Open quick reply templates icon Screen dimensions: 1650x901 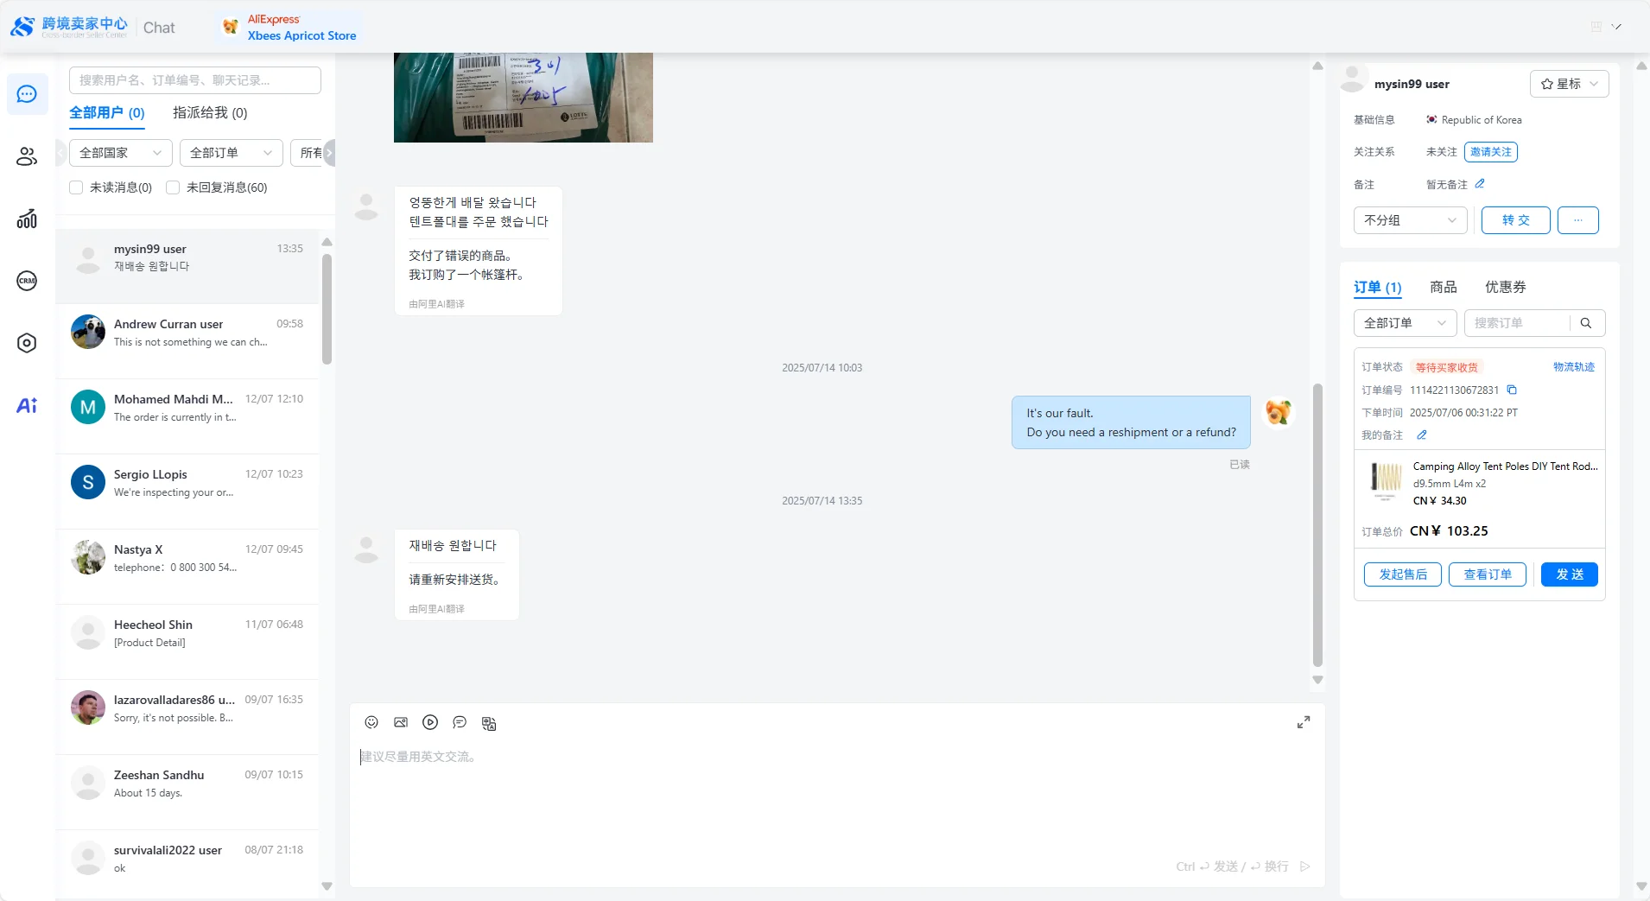coord(460,722)
